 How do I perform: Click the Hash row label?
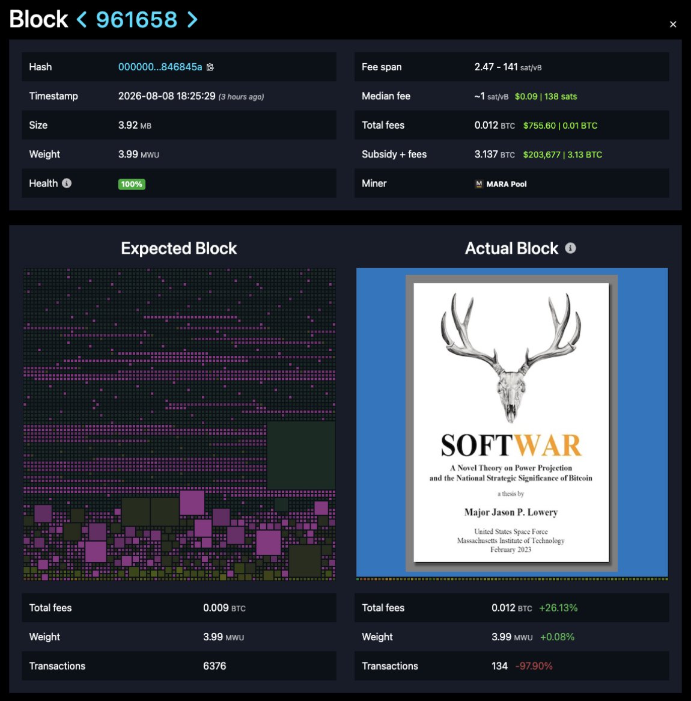[x=40, y=67]
